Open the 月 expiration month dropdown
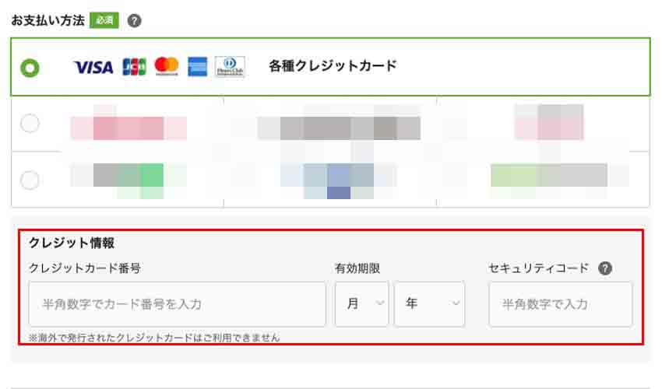The image size is (662, 389). tap(362, 303)
